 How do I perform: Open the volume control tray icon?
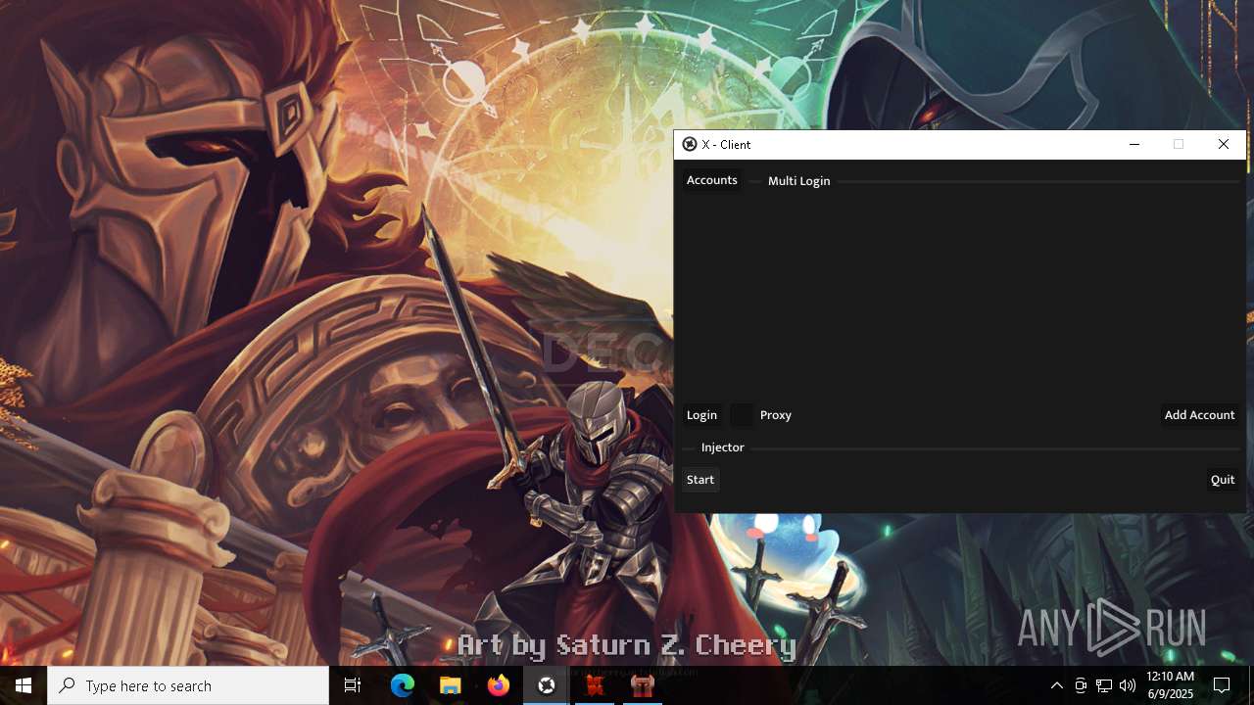coord(1128,685)
